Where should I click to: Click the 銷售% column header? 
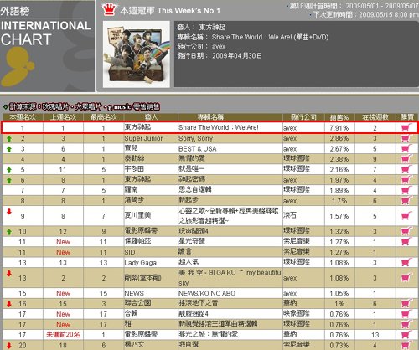(339, 117)
